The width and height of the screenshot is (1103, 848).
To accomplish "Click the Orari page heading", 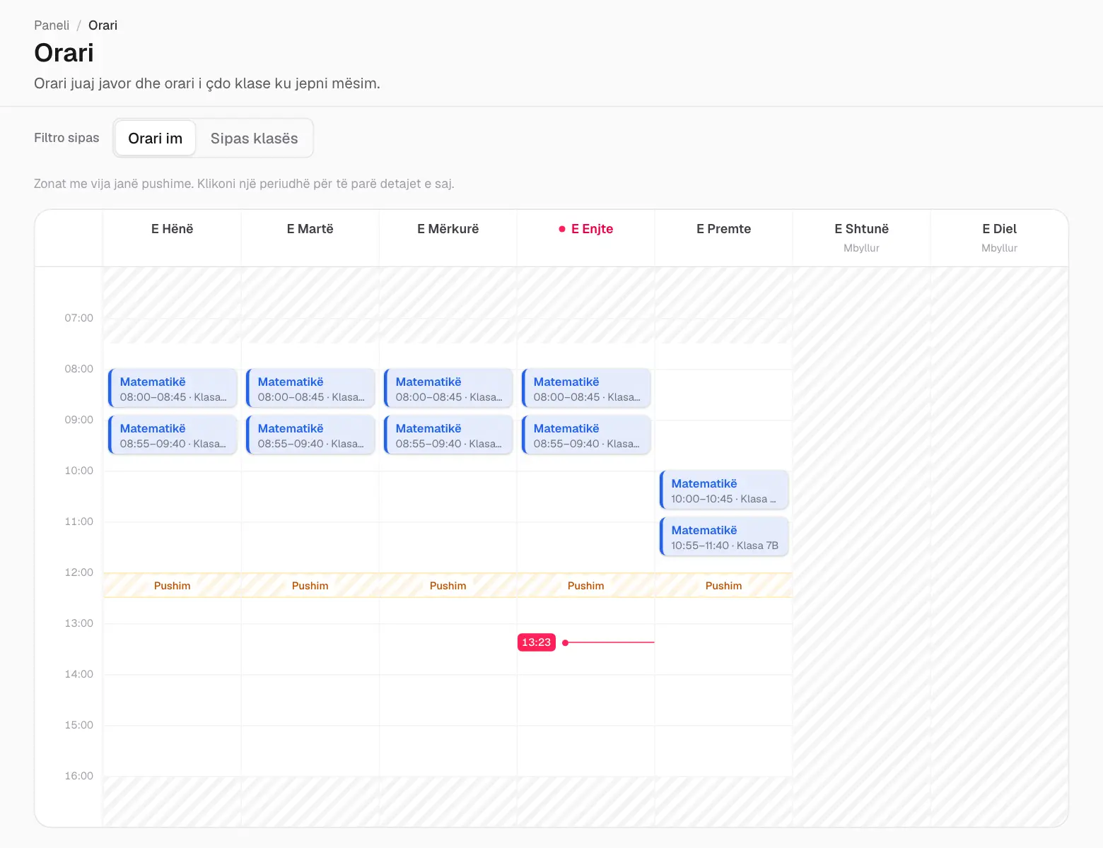I will pos(64,53).
